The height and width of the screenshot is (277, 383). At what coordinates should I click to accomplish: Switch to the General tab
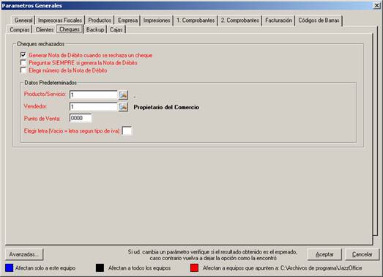click(x=23, y=21)
